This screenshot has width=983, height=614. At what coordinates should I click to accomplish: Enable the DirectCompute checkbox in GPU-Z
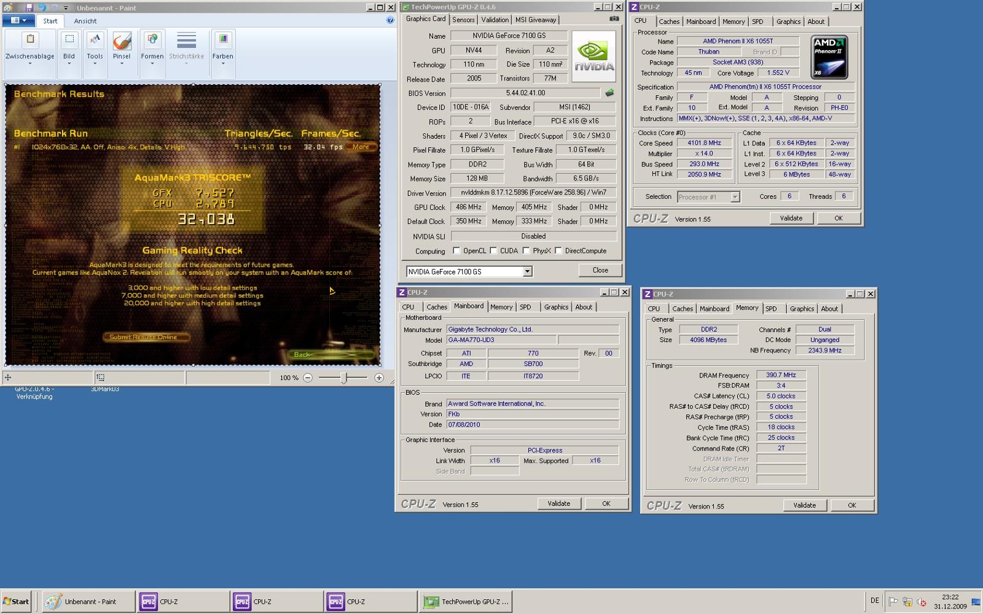click(x=558, y=251)
